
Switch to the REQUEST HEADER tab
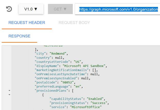[x=27, y=22]
